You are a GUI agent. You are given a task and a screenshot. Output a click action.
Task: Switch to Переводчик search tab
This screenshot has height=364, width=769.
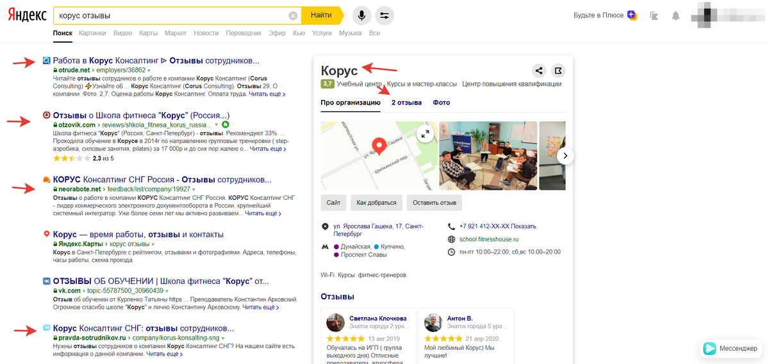[244, 33]
